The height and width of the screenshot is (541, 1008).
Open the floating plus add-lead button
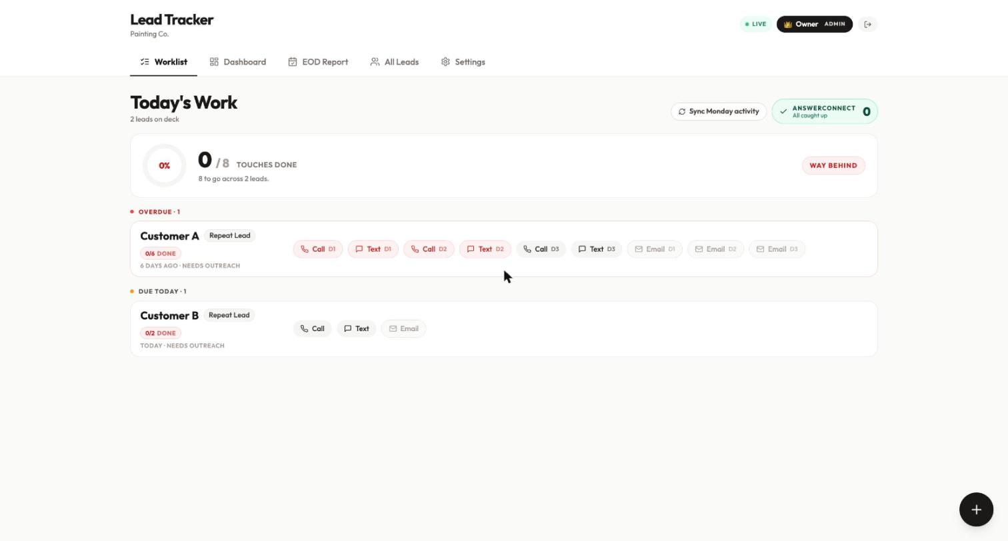976,510
